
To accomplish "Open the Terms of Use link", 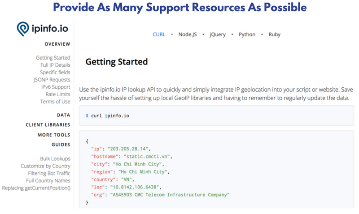I will (x=55, y=102).
